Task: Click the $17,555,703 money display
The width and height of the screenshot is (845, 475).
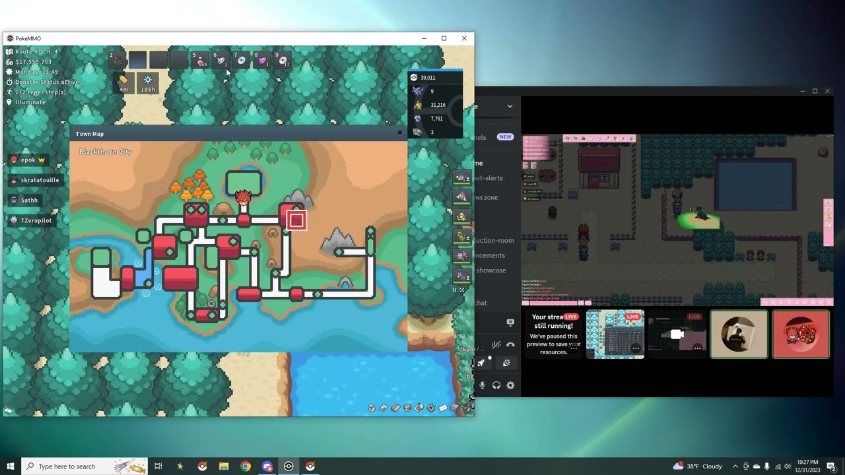Action: [x=33, y=61]
